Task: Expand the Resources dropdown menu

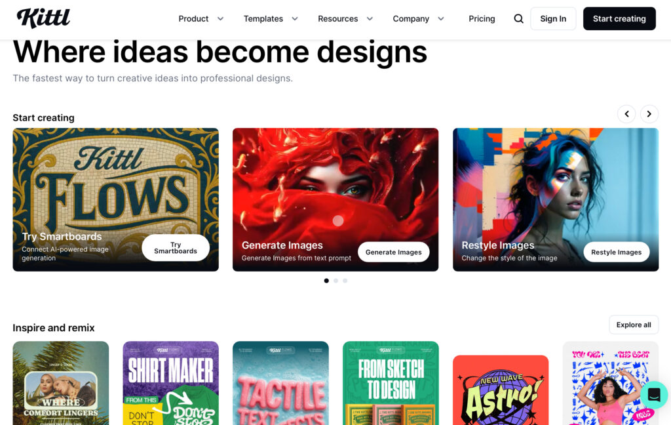Action: 345,19
